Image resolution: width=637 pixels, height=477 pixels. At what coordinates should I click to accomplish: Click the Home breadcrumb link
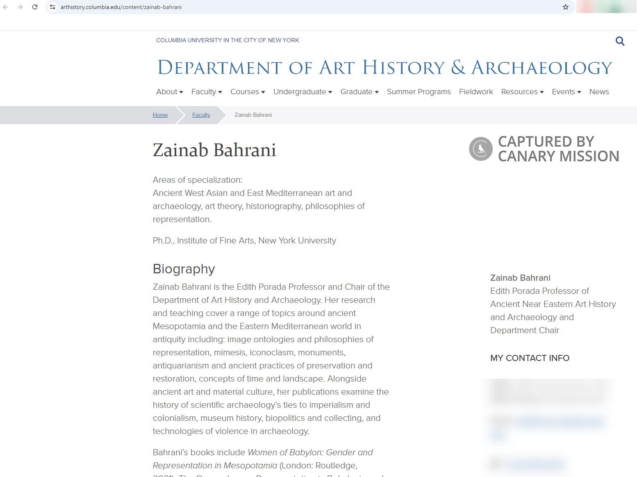160,115
